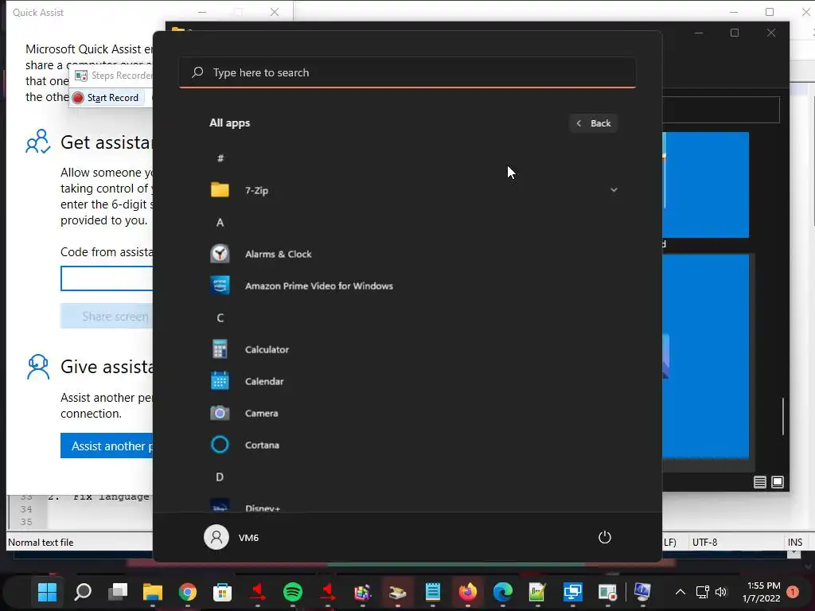
Task: Launch Google Chrome from taskbar
Action: 188,592
